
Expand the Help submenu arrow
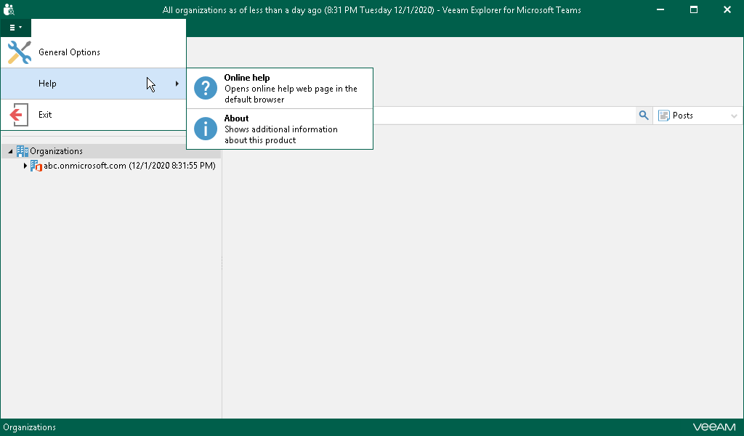pyautogui.click(x=177, y=84)
